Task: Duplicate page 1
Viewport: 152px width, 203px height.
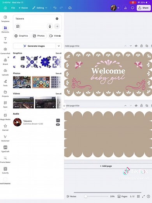Action: point(147,46)
